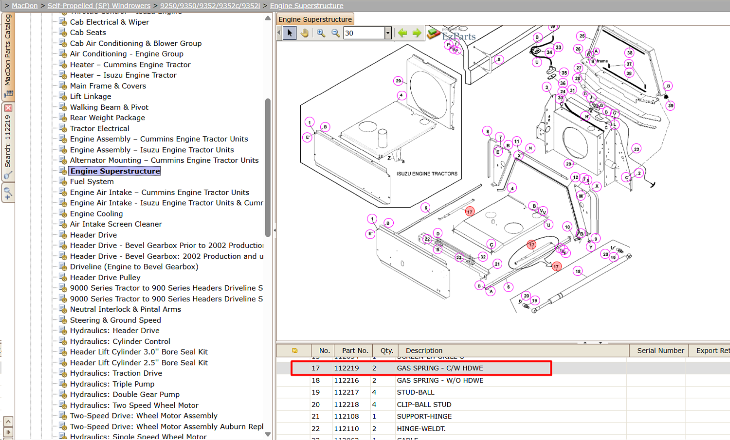
Task: Click Header Lift Cylinder 2.5" Bore icon
Action: [63, 362]
